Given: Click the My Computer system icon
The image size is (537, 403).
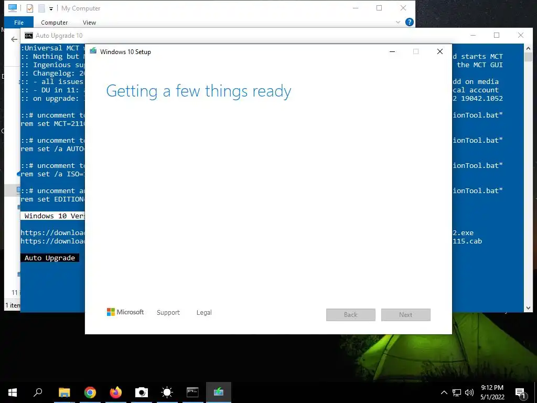Looking at the screenshot, I should tap(13, 8).
